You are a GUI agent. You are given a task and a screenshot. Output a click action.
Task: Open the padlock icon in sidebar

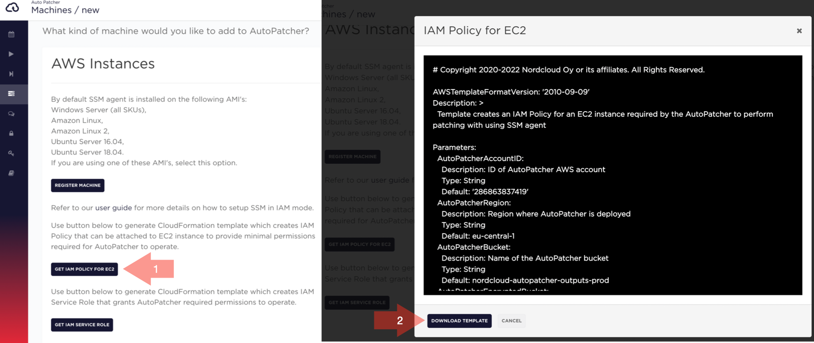[x=11, y=133]
